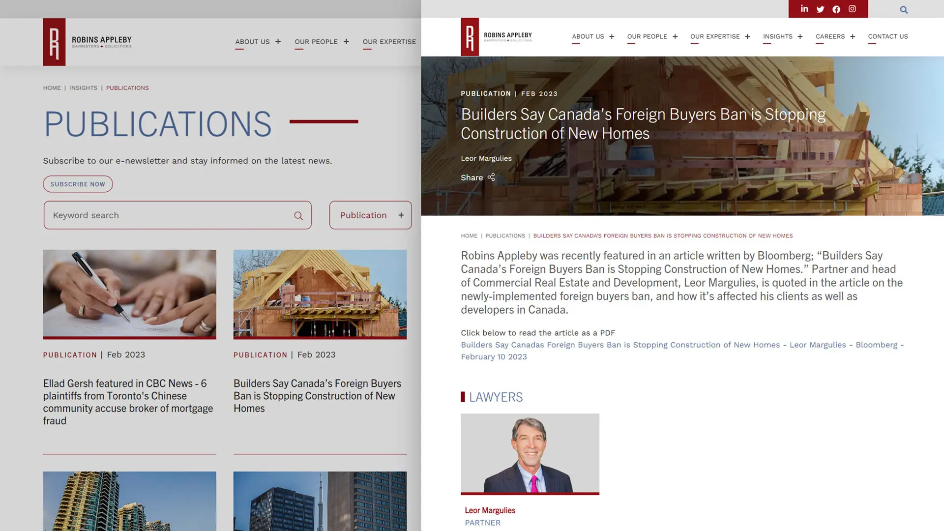The width and height of the screenshot is (944, 531).
Task: Open the Our Expertise menu on right page
Action: 715,36
